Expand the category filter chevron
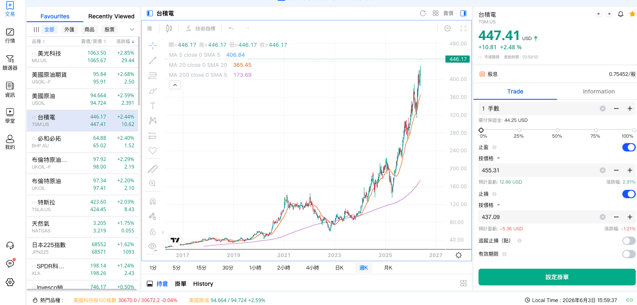This screenshot has width=637, height=305. click(x=132, y=30)
